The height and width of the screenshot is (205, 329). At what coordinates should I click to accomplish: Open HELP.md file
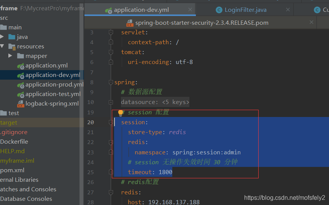[13, 151]
